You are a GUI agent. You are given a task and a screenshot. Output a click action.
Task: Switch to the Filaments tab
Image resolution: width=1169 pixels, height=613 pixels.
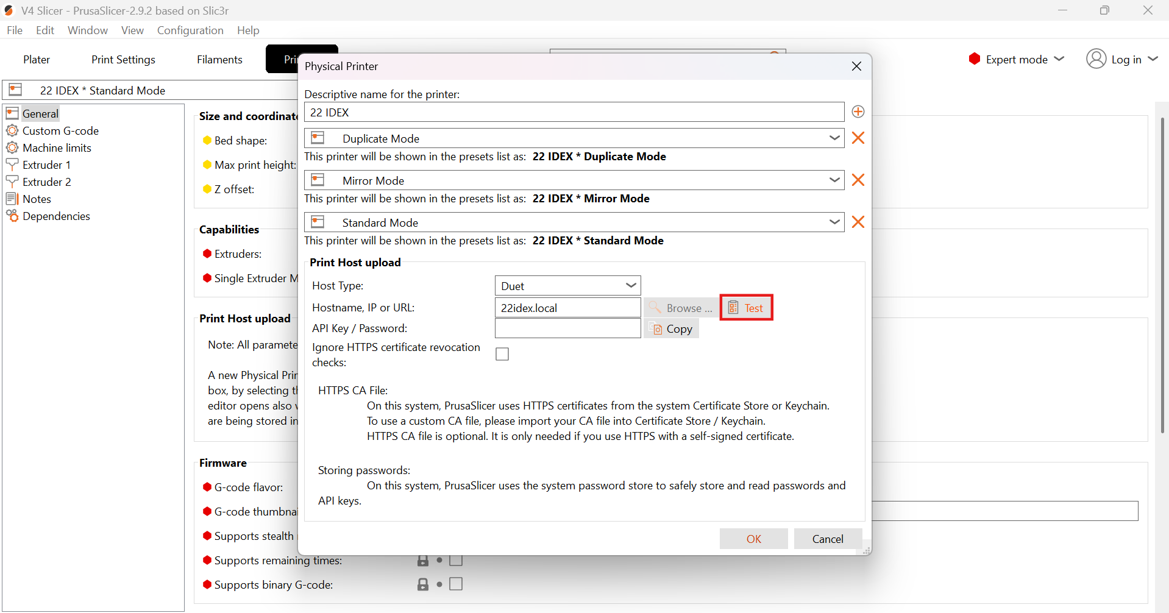click(219, 59)
